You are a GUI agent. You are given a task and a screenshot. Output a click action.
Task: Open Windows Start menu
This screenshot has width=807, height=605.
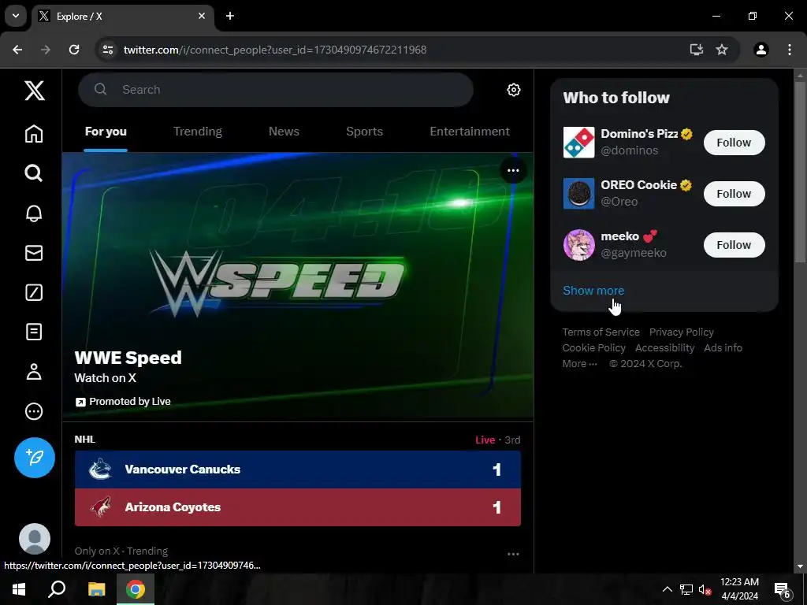[x=19, y=589]
